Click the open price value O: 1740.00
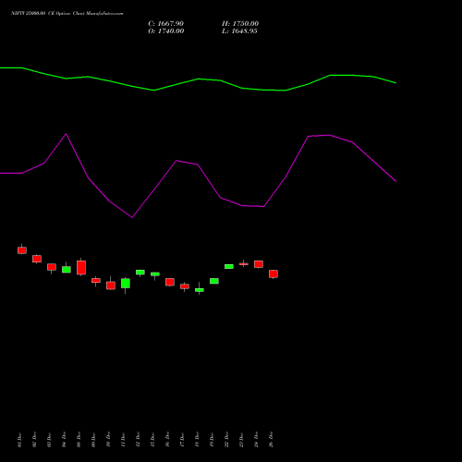The width and height of the screenshot is (462, 462). [x=166, y=31]
